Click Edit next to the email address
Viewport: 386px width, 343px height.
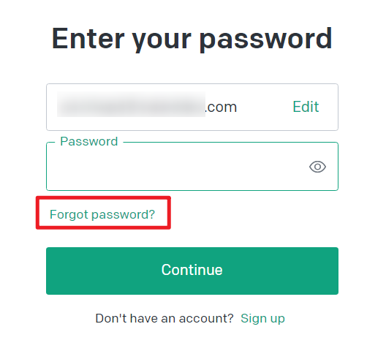[x=306, y=107]
